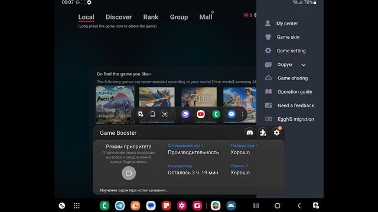Open Discord from Game Booster header
This screenshot has height=212, width=378.
pos(250,132)
